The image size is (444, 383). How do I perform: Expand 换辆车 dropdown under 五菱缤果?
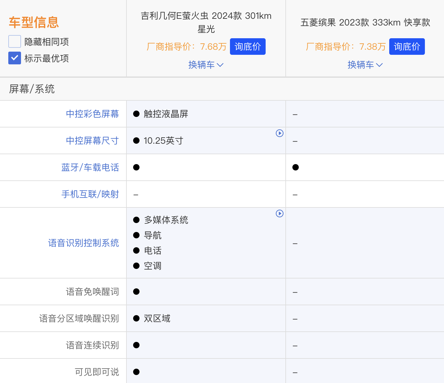[365, 65]
